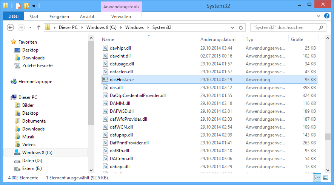Select the davclnt.dll file name

tap(120, 56)
